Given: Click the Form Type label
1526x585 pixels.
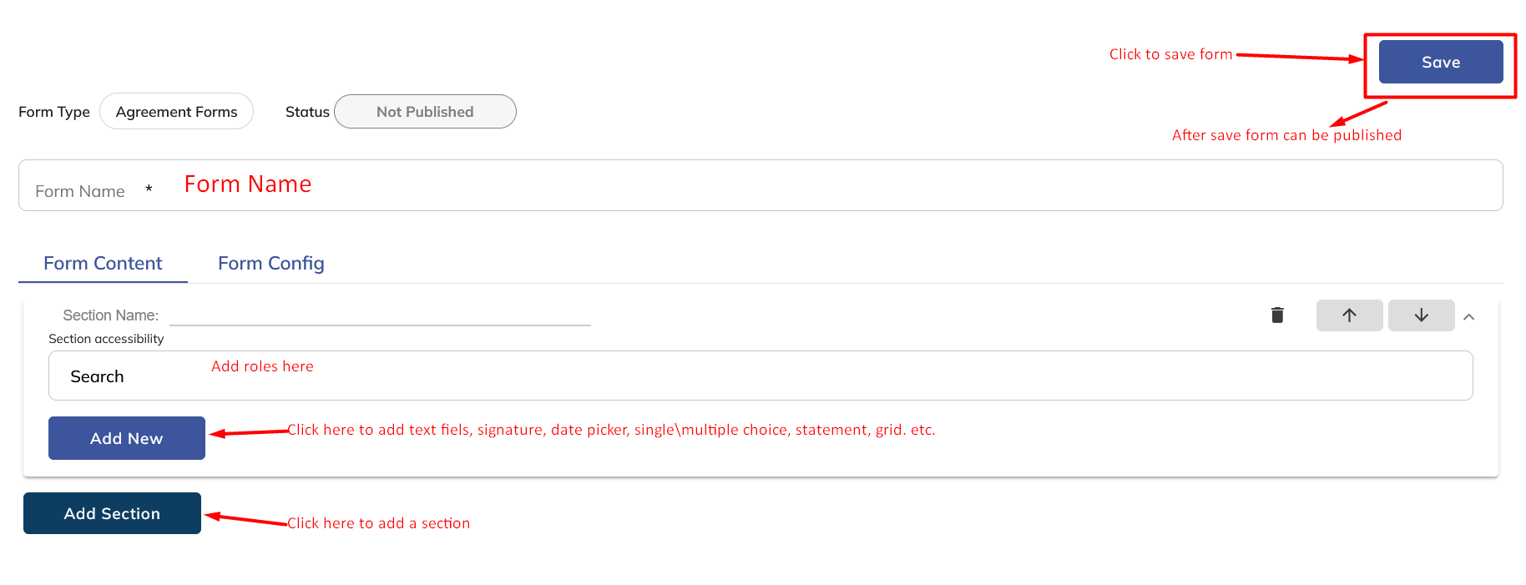Looking at the screenshot, I should [54, 112].
